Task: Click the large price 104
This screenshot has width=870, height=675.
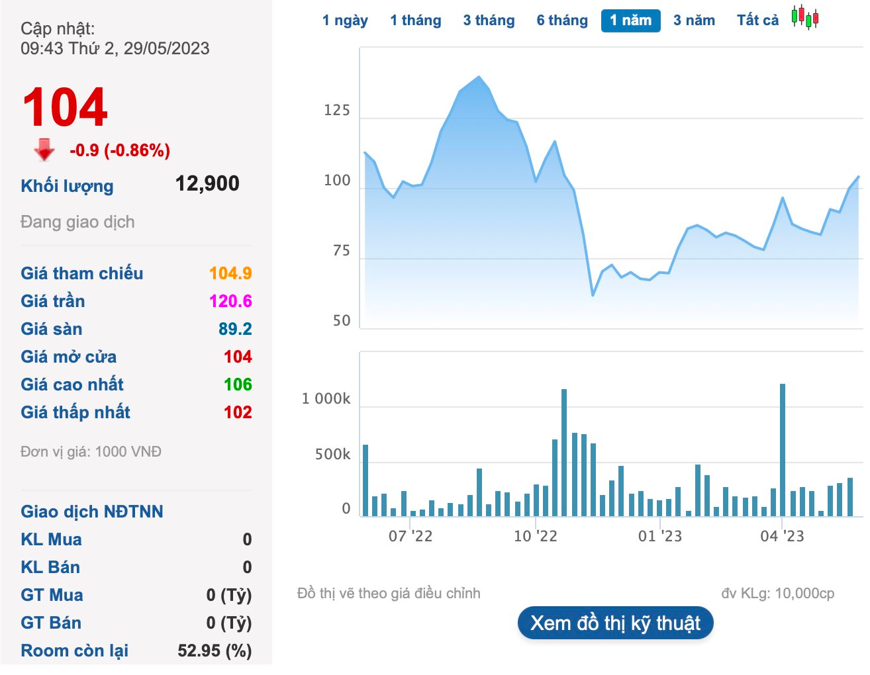Action: (x=65, y=107)
